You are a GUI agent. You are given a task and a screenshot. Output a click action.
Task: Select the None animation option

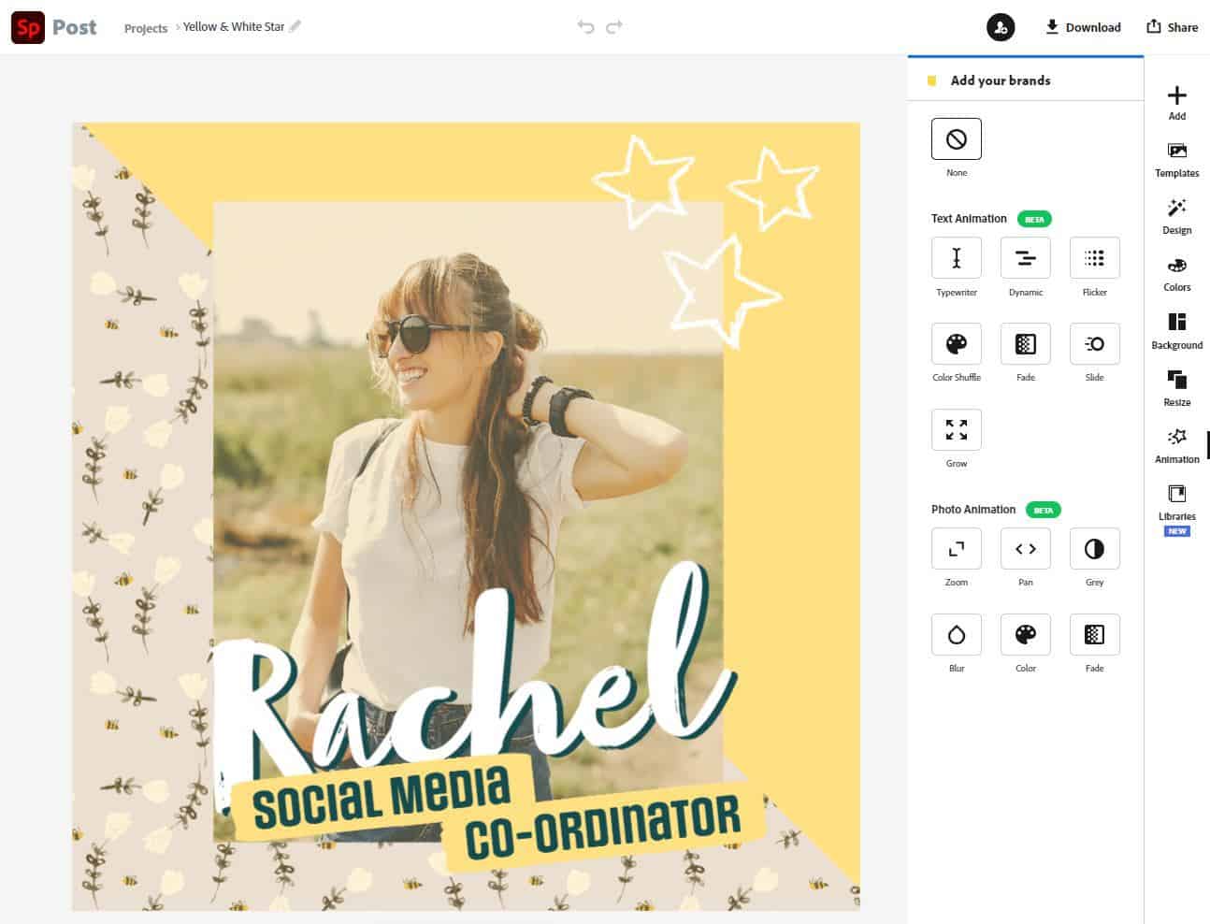point(956,139)
